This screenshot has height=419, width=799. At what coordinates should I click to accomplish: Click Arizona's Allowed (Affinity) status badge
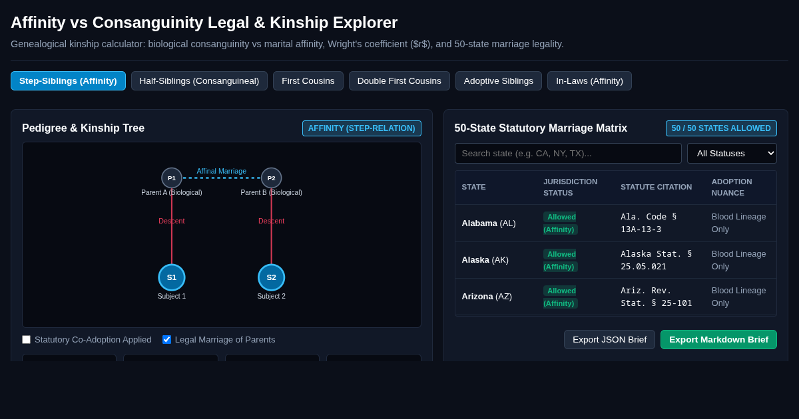pyautogui.click(x=561, y=297)
